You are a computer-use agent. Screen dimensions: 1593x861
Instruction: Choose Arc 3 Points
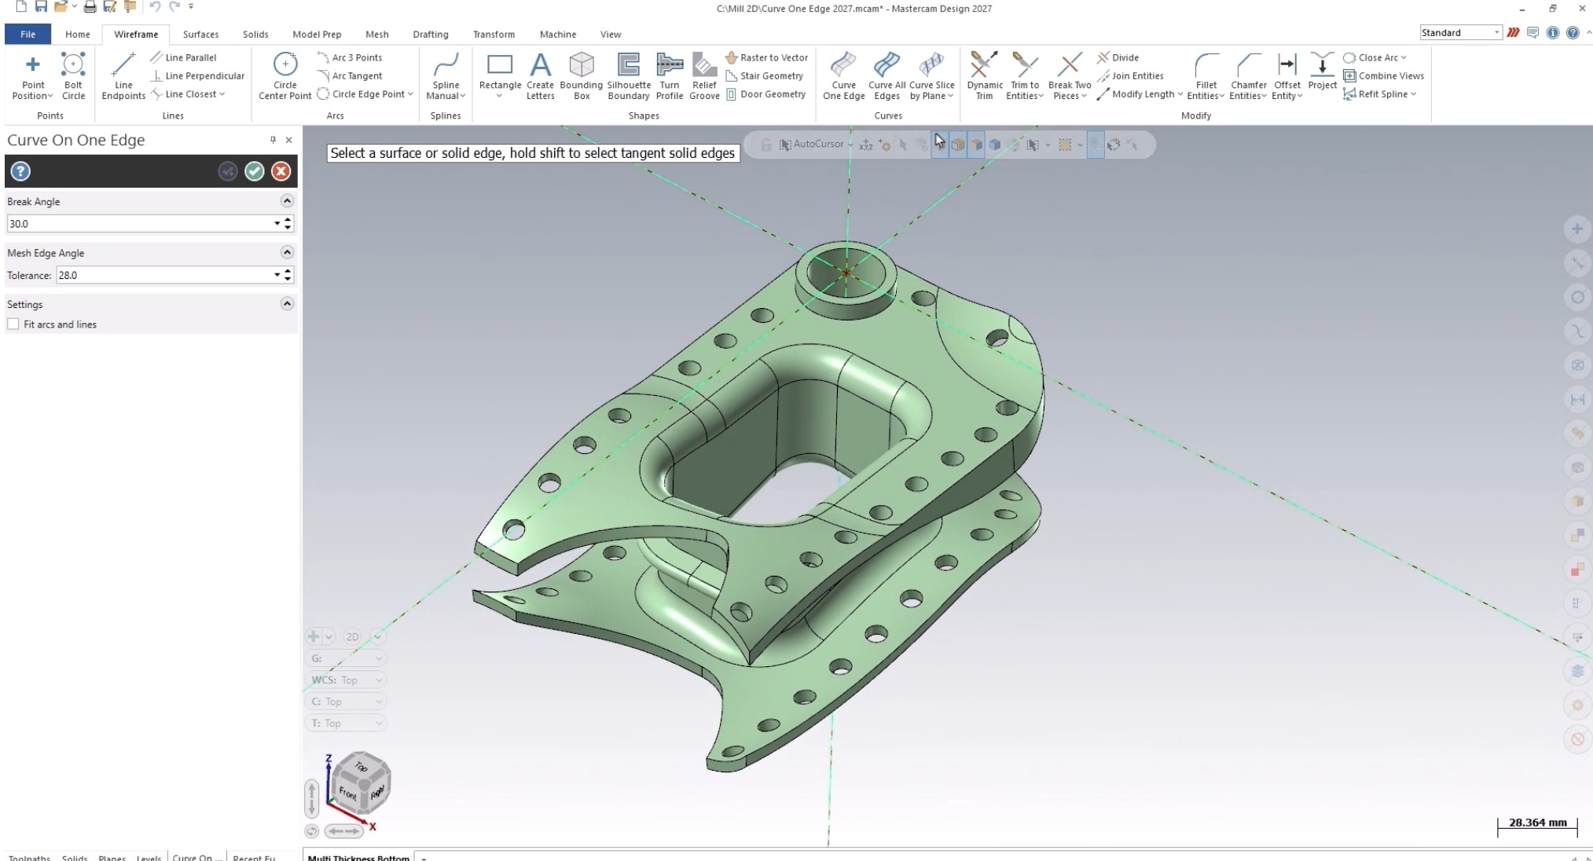tap(349, 57)
